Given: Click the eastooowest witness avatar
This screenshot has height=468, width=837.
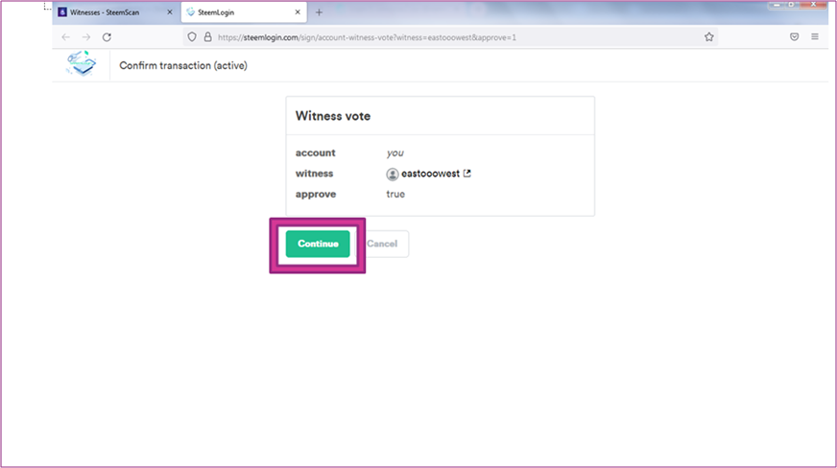Looking at the screenshot, I should click(393, 174).
